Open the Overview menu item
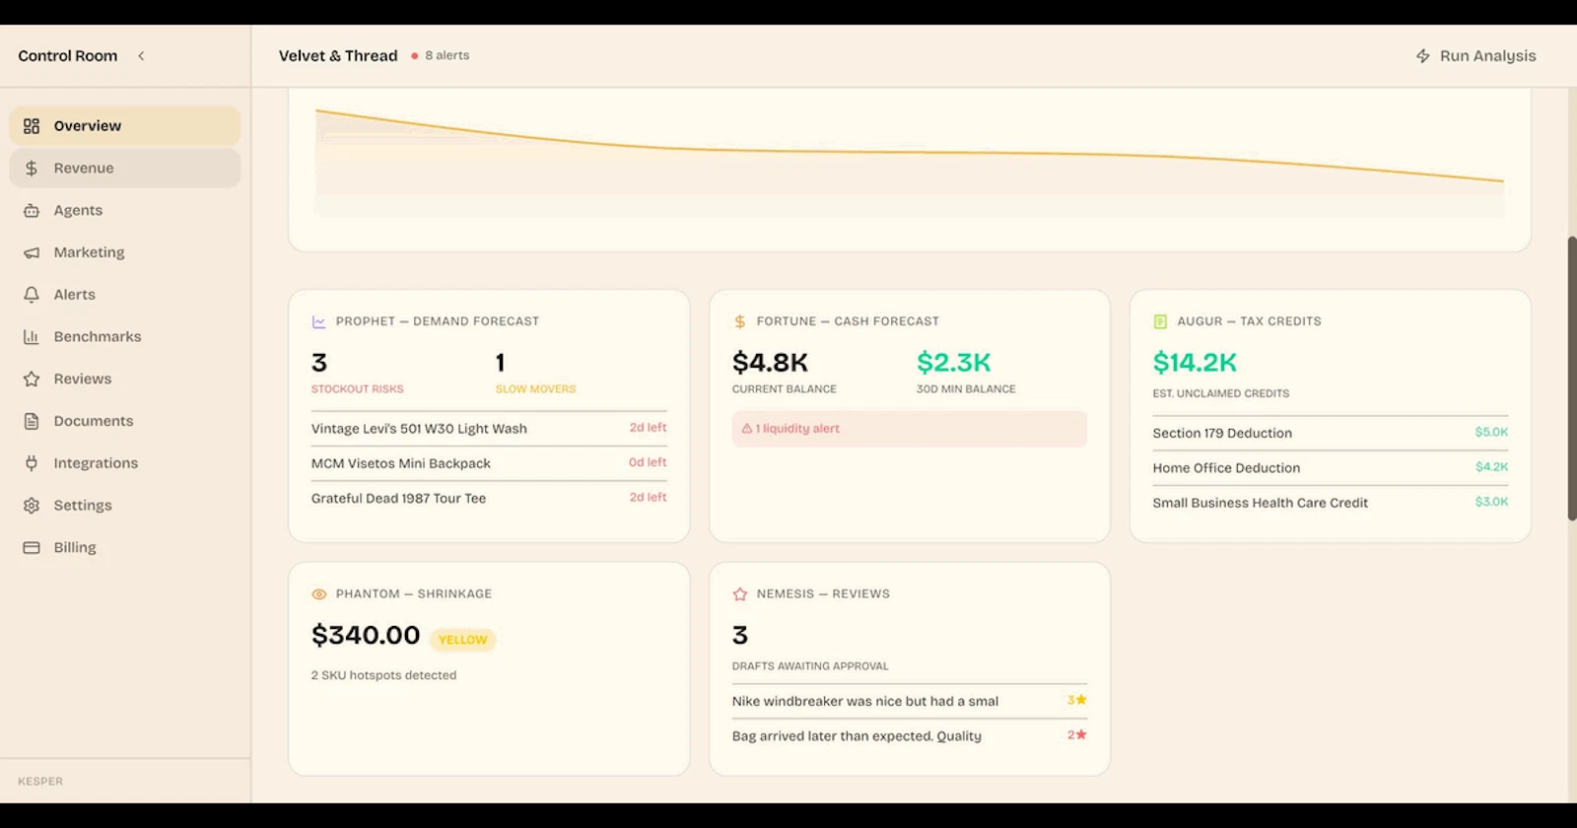 [x=125, y=126]
